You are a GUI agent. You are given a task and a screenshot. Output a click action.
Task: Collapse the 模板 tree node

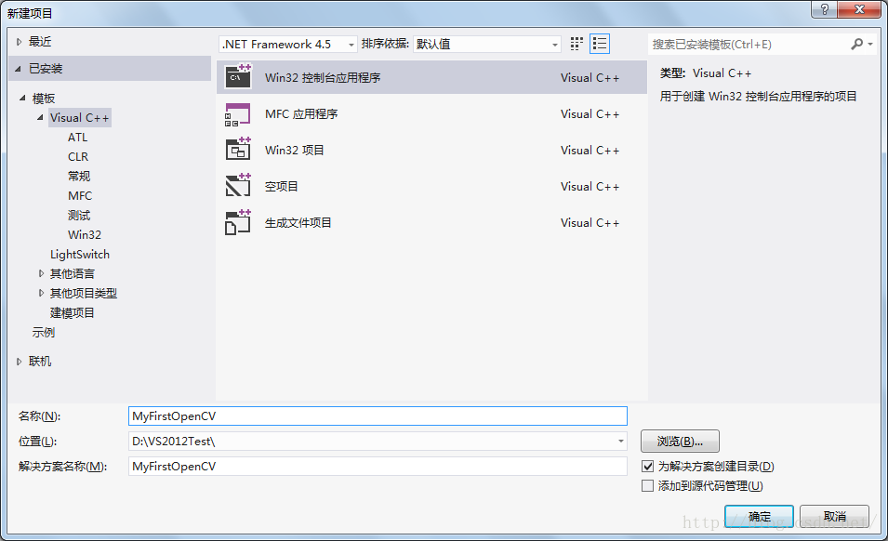[x=22, y=99]
